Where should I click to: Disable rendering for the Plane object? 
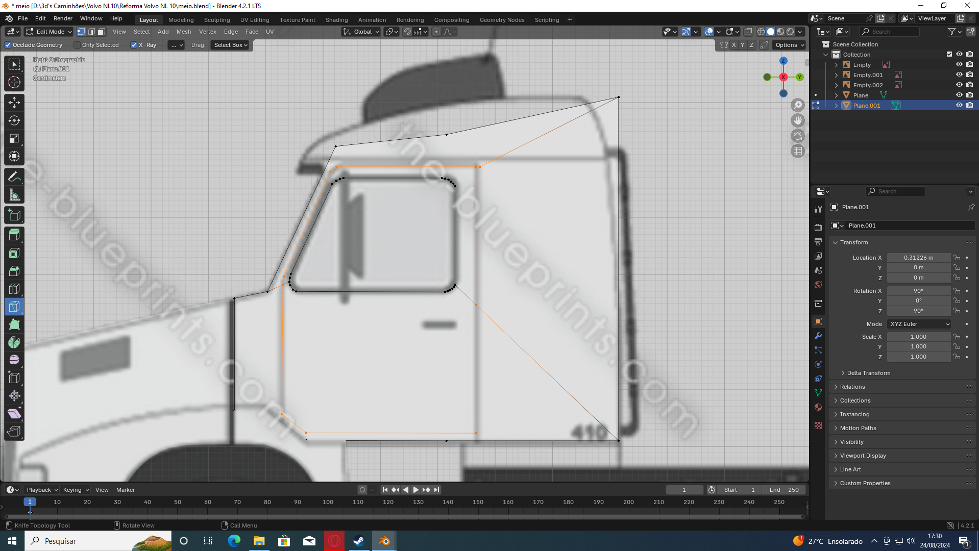[969, 95]
